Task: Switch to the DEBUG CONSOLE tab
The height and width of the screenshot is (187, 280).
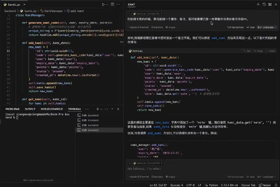Action: [x=52, y=109]
